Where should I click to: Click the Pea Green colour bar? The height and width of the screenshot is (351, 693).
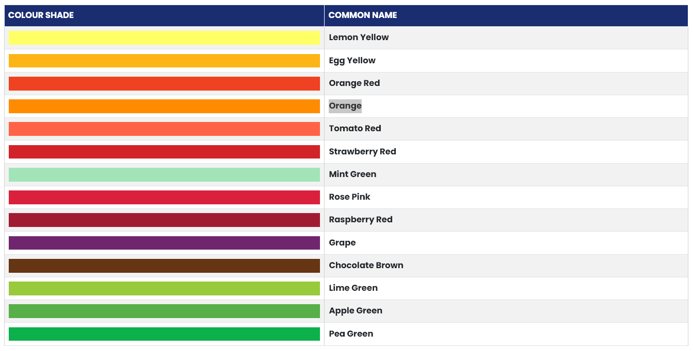click(x=164, y=334)
